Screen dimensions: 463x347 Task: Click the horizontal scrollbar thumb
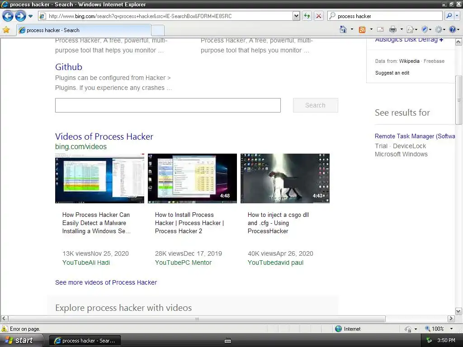(197, 319)
